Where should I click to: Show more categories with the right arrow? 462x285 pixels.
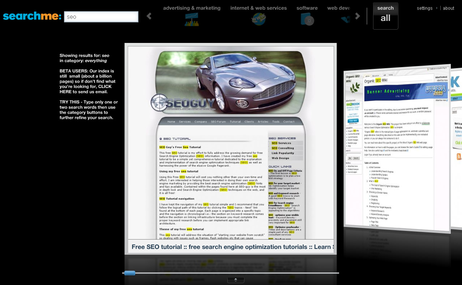click(x=358, y=16)
